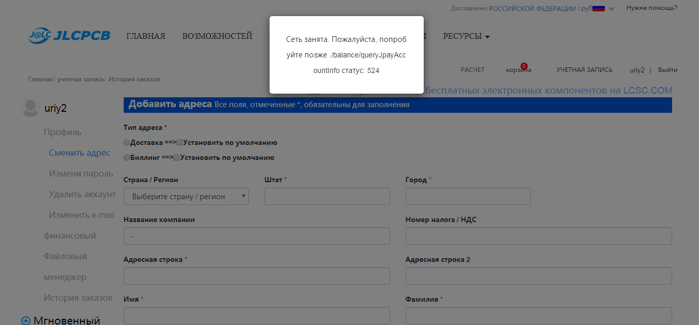Click the Адресная строка 2 input field

(x=539, y=276)
